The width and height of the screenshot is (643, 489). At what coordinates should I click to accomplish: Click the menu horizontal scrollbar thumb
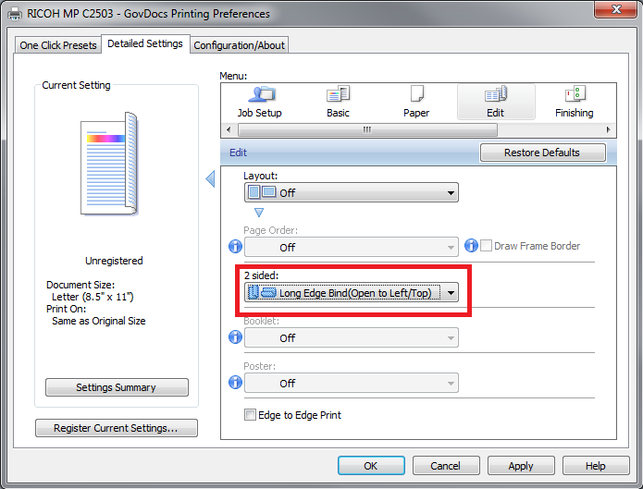tap(367, 130)
